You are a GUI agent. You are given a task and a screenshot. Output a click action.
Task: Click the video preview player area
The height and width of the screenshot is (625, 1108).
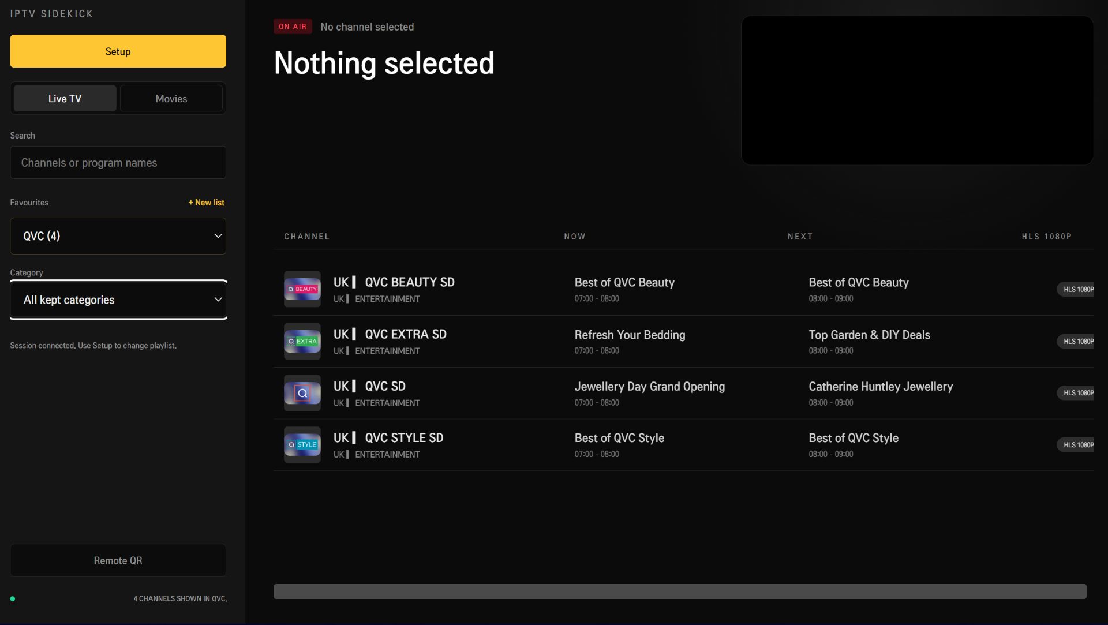(917, 90)
